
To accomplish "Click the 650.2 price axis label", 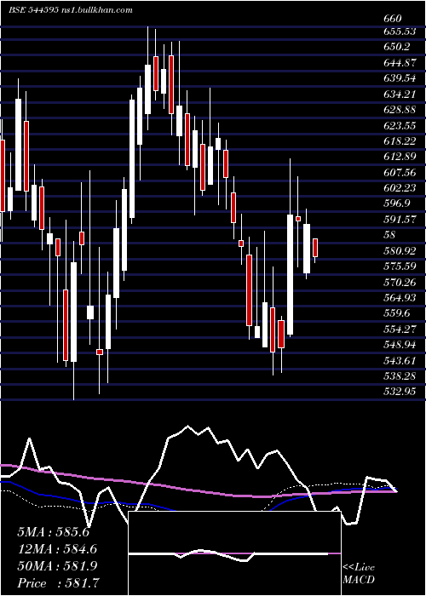I will point(397,47).
